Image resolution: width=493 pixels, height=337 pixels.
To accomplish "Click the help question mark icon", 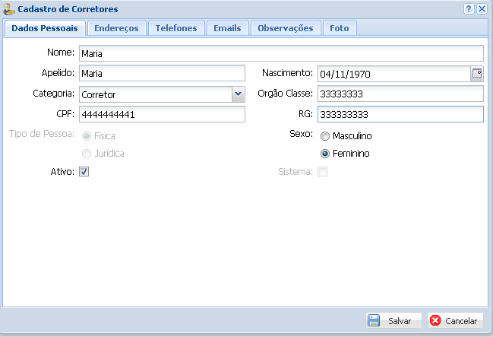I will [x=469, y=8].
